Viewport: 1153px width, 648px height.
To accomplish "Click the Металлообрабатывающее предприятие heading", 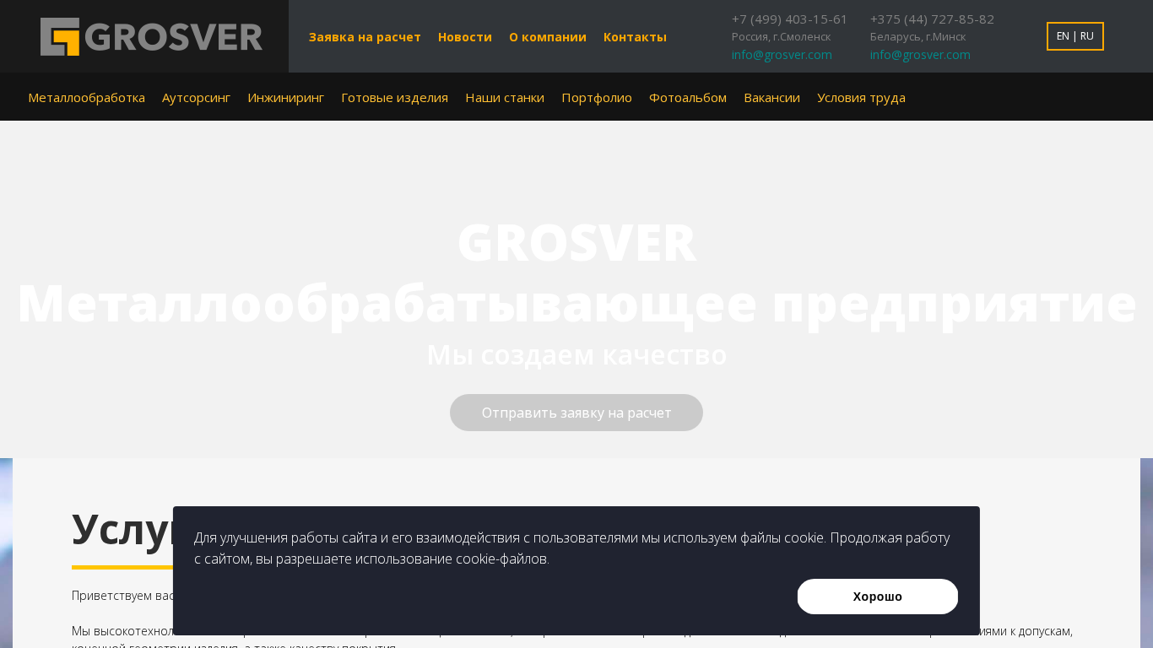I will point(576,304).
